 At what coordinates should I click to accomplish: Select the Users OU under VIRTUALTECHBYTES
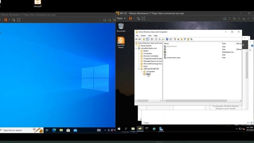(x=148, y=74)
